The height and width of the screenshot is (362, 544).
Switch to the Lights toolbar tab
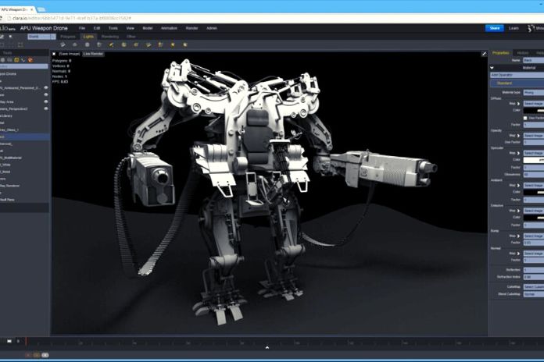coord(88,37)
